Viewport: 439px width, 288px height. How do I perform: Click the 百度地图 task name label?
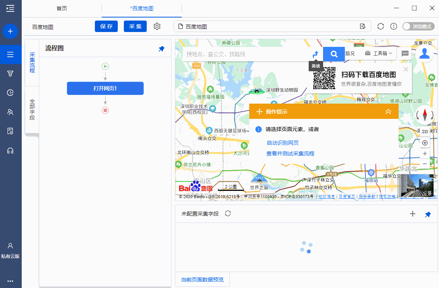(43, 27)
